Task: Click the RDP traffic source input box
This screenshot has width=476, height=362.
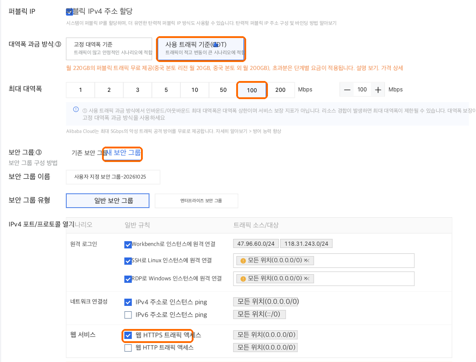Action: pyautogui.click(x=324, y=279)
